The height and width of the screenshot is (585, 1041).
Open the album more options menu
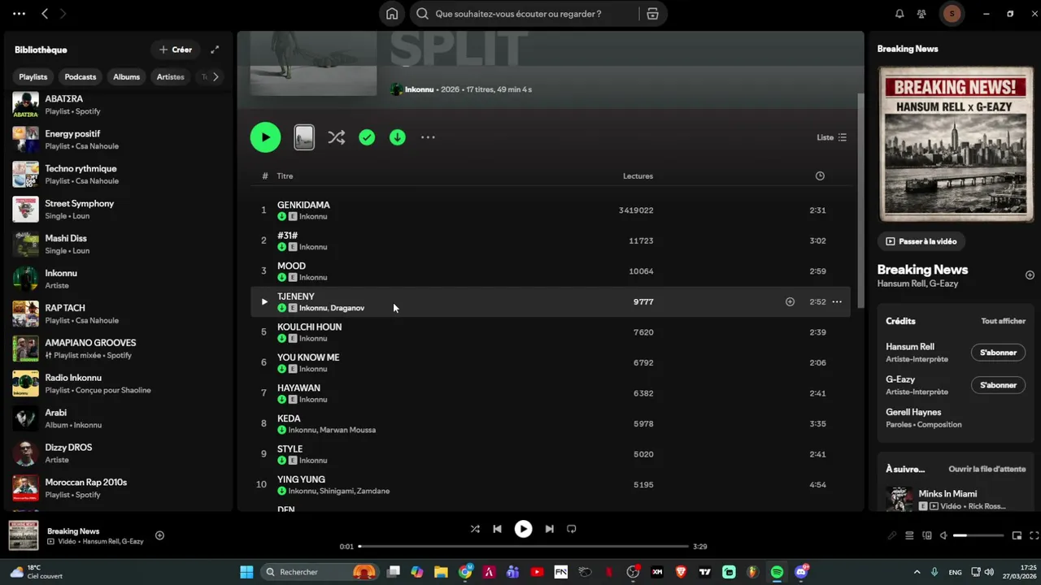428,137
